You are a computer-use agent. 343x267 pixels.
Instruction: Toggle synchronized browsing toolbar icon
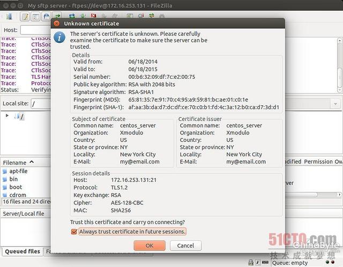click(x=151, y=16)
